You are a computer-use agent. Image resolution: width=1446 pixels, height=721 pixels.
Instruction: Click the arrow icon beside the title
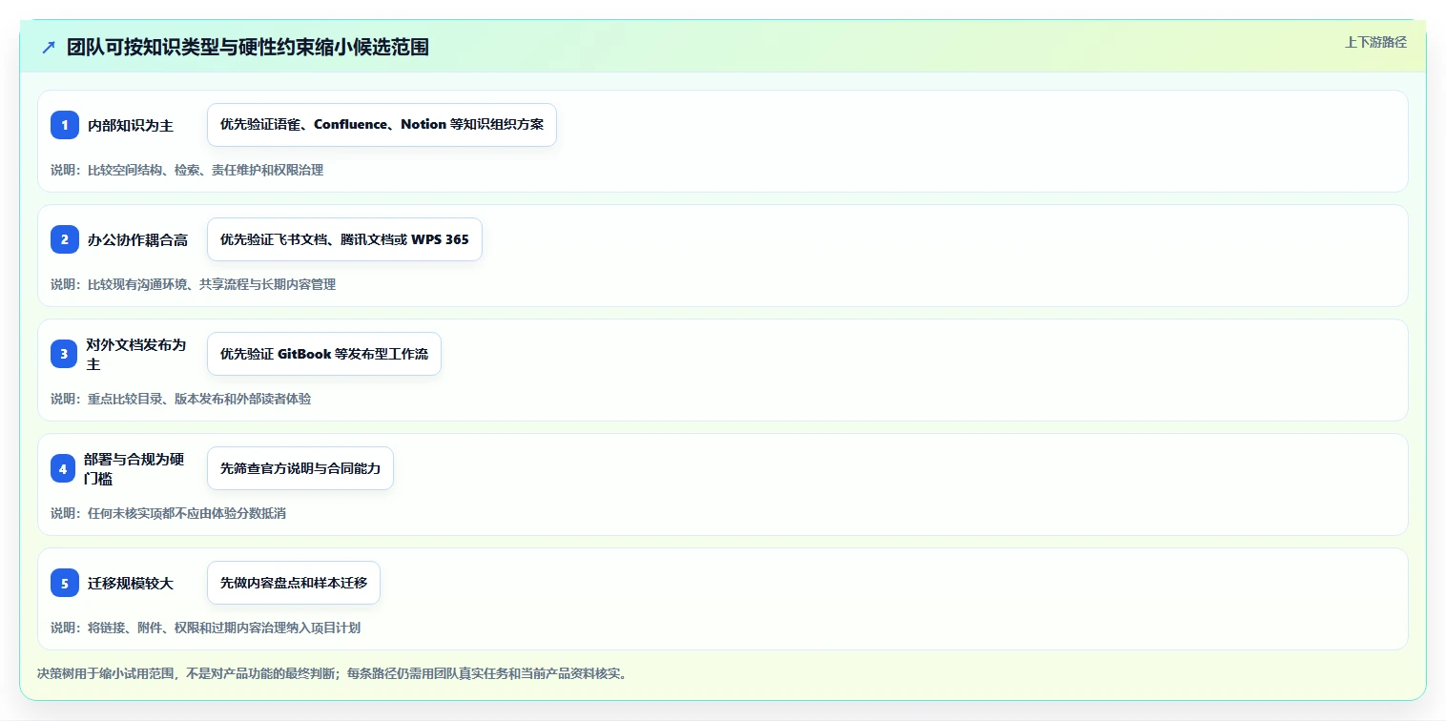point(49,47)
